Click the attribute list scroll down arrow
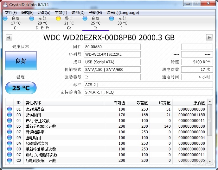The image size is (218, 170). point(210,161)
